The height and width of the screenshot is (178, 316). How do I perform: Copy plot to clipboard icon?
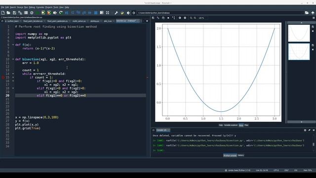click(163, 18)
